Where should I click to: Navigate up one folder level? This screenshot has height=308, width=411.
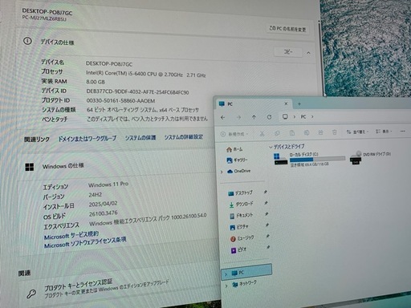254,117
